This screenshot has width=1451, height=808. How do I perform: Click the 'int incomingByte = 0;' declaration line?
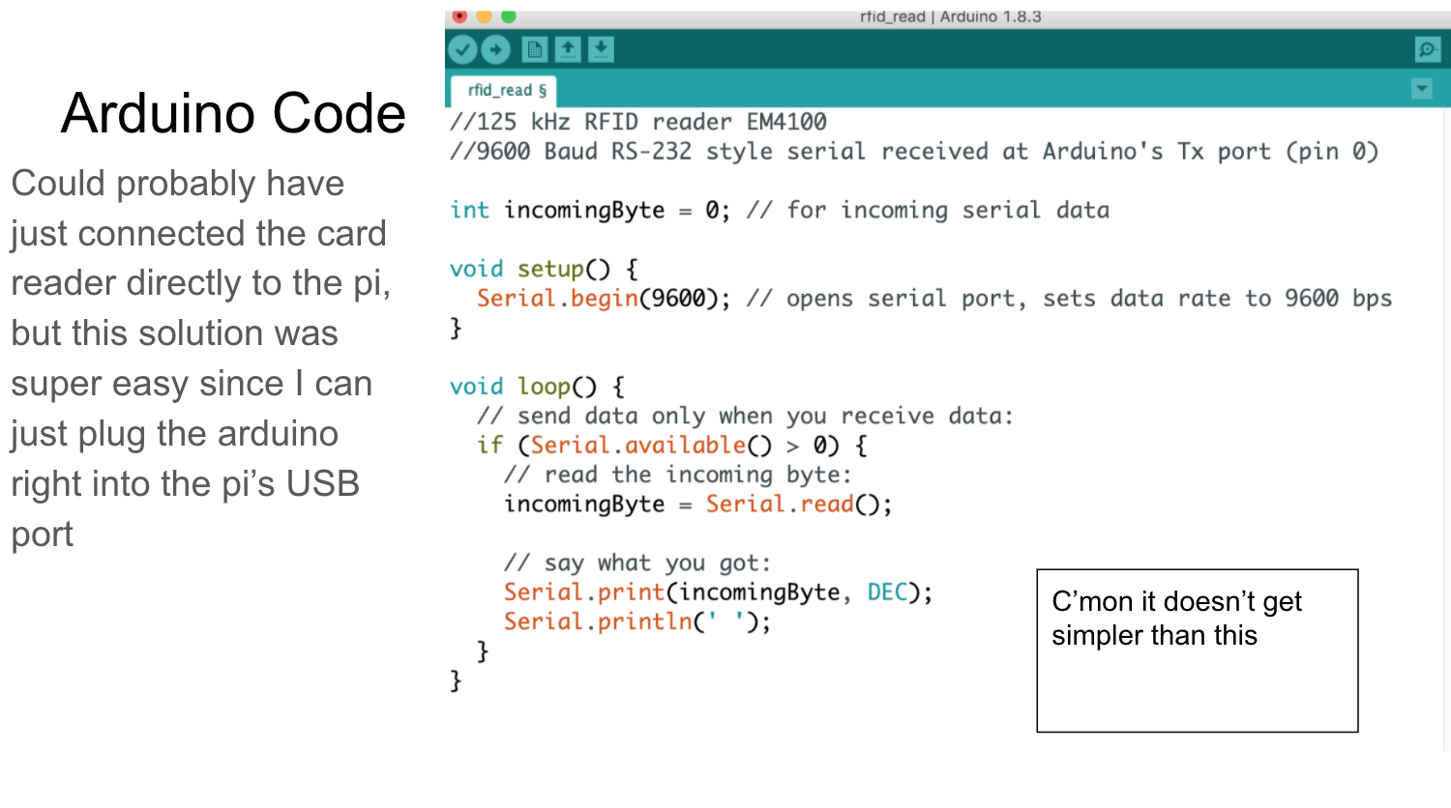pyautogui.click(x=780, y=211)
